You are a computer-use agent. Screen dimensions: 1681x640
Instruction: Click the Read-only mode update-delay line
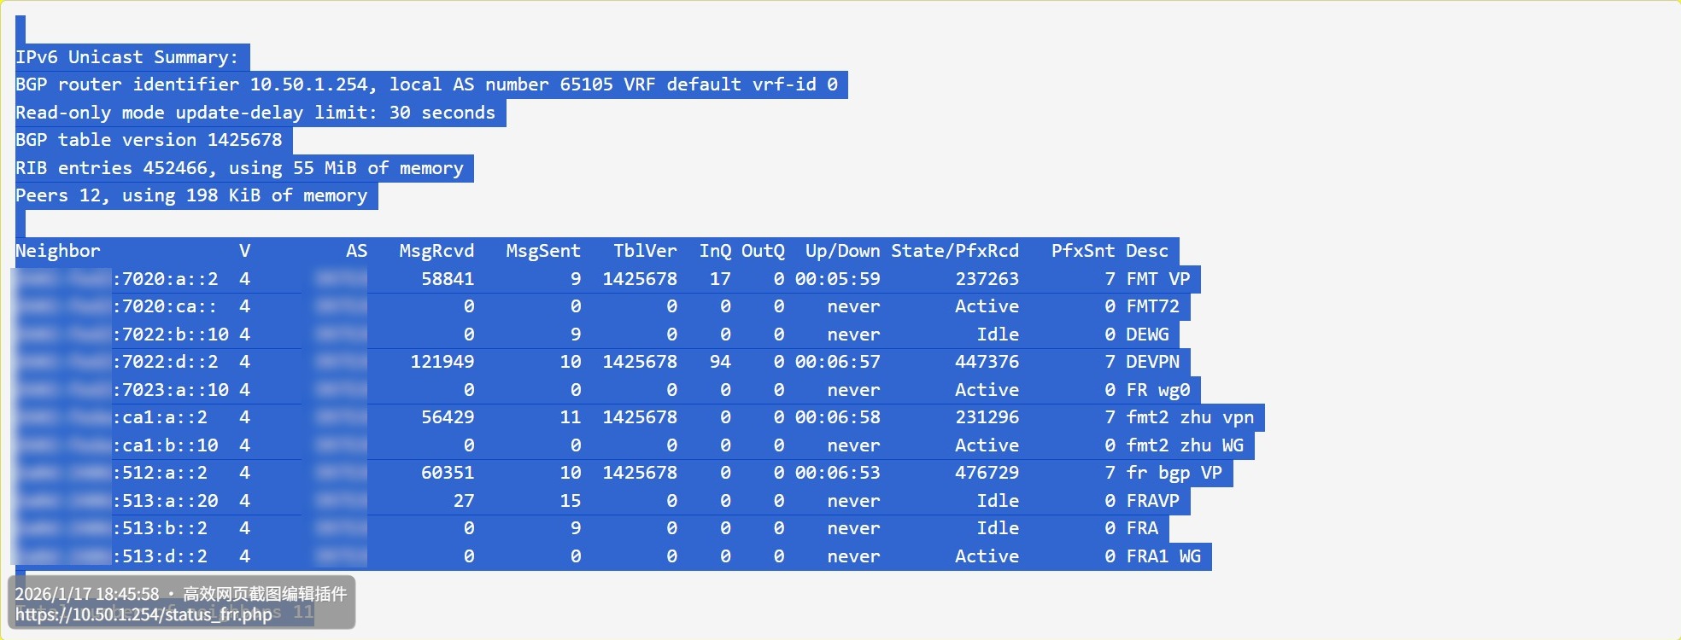[x=255, y=113]
